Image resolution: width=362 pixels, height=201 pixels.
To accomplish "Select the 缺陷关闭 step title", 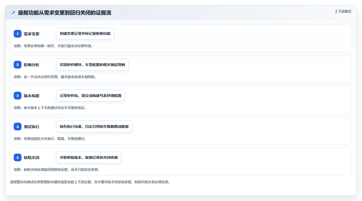I will (32, 157).
